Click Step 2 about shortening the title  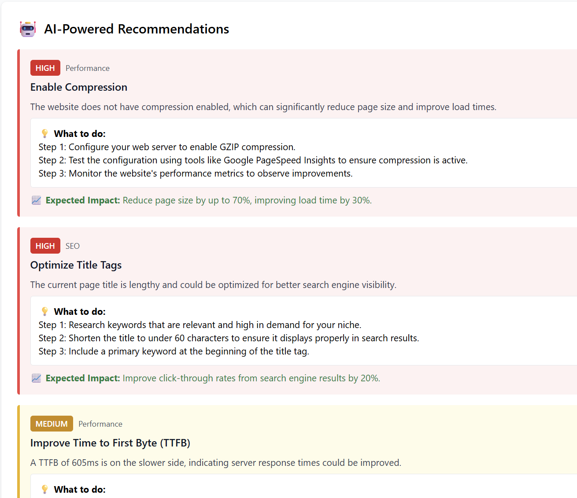(x=229, y=338)
